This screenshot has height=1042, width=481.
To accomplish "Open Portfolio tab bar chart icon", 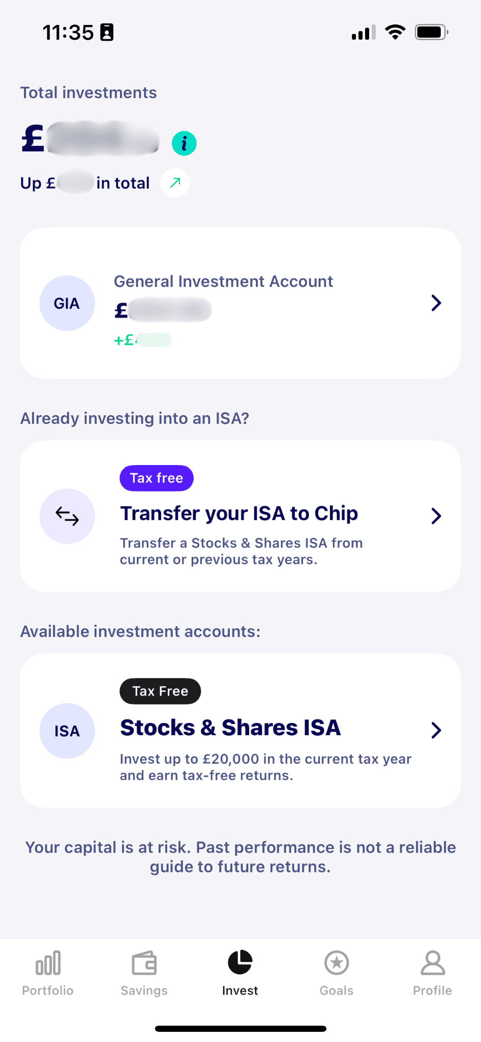I will 48,963.
